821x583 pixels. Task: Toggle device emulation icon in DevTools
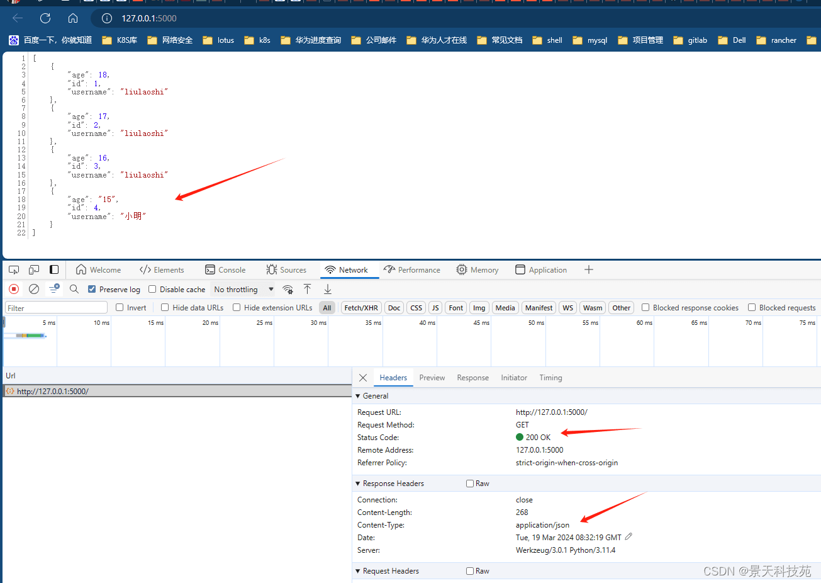tap(34, 269)
